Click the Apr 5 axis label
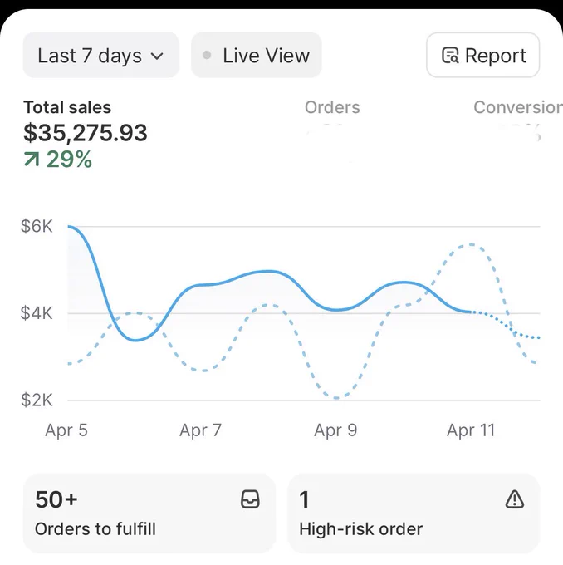This screenshot has height=565, width=563. pos(66,430)
